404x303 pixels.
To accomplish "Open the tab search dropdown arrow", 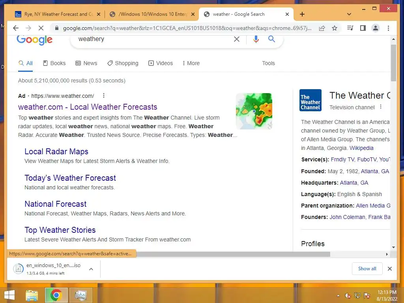I will [349, 14].
